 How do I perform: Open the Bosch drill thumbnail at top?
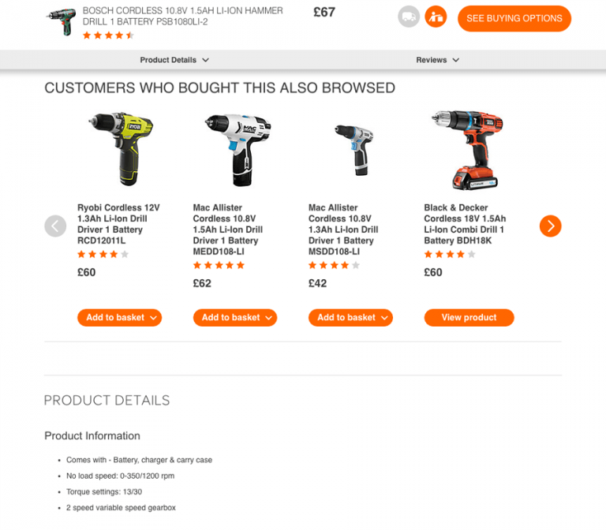61,21
